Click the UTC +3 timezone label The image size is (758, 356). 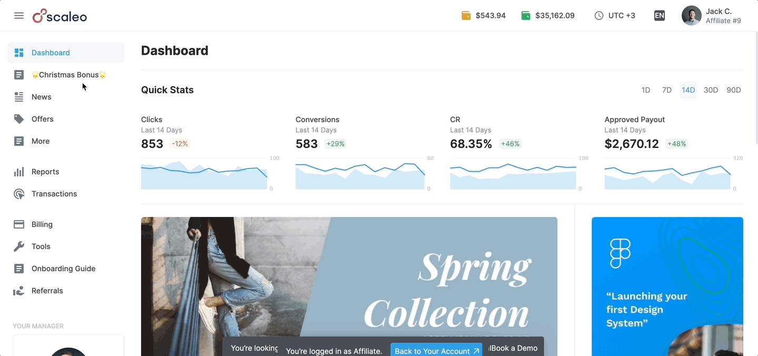[622, 16]
